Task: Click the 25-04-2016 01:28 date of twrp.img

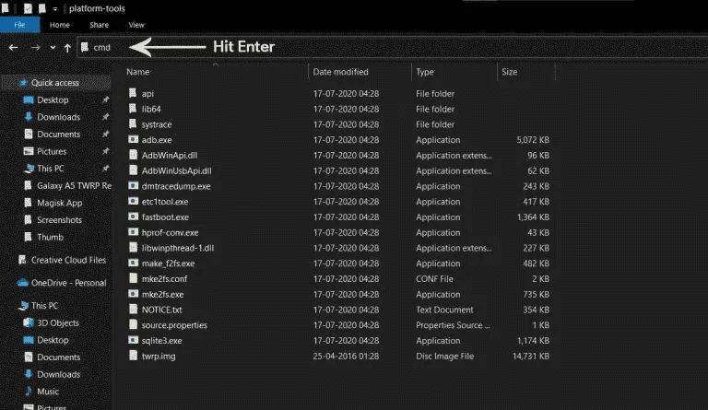Action: [x=346, y=356]
